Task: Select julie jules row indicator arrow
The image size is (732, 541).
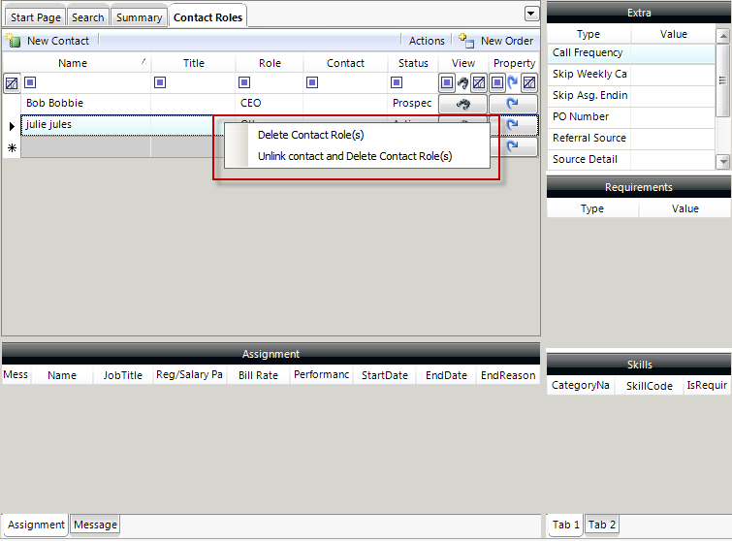Action: click(x=12, y=126)
